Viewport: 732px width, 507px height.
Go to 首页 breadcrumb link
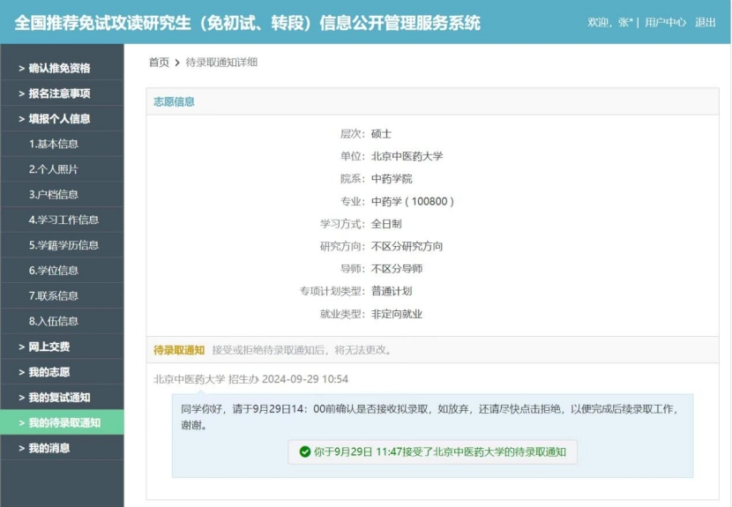[159, 62]
